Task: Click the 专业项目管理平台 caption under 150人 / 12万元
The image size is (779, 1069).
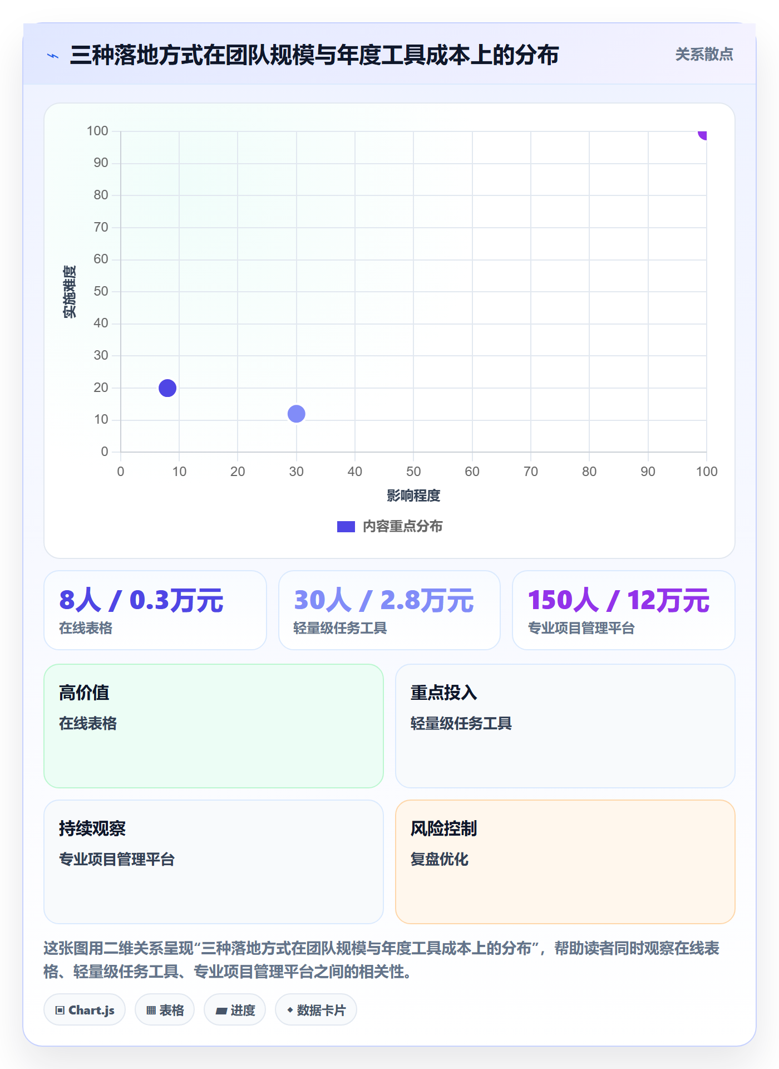Action: click(581, 628)
